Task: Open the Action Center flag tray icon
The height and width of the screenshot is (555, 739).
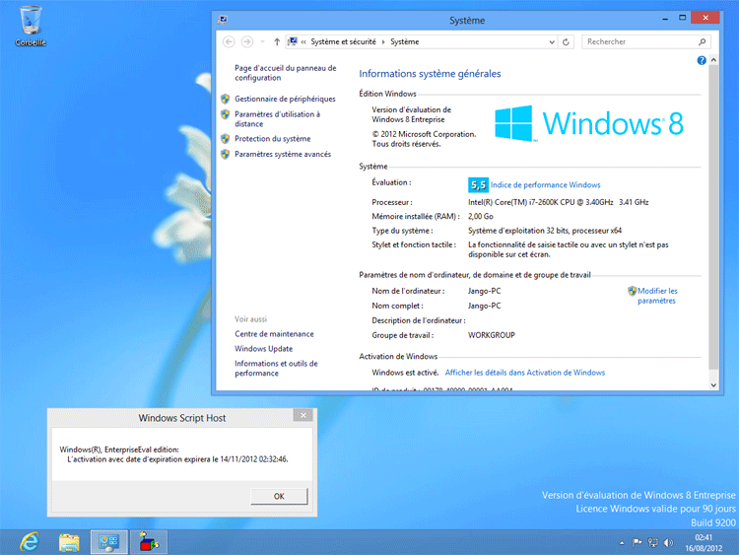Action: coord(638,543)
